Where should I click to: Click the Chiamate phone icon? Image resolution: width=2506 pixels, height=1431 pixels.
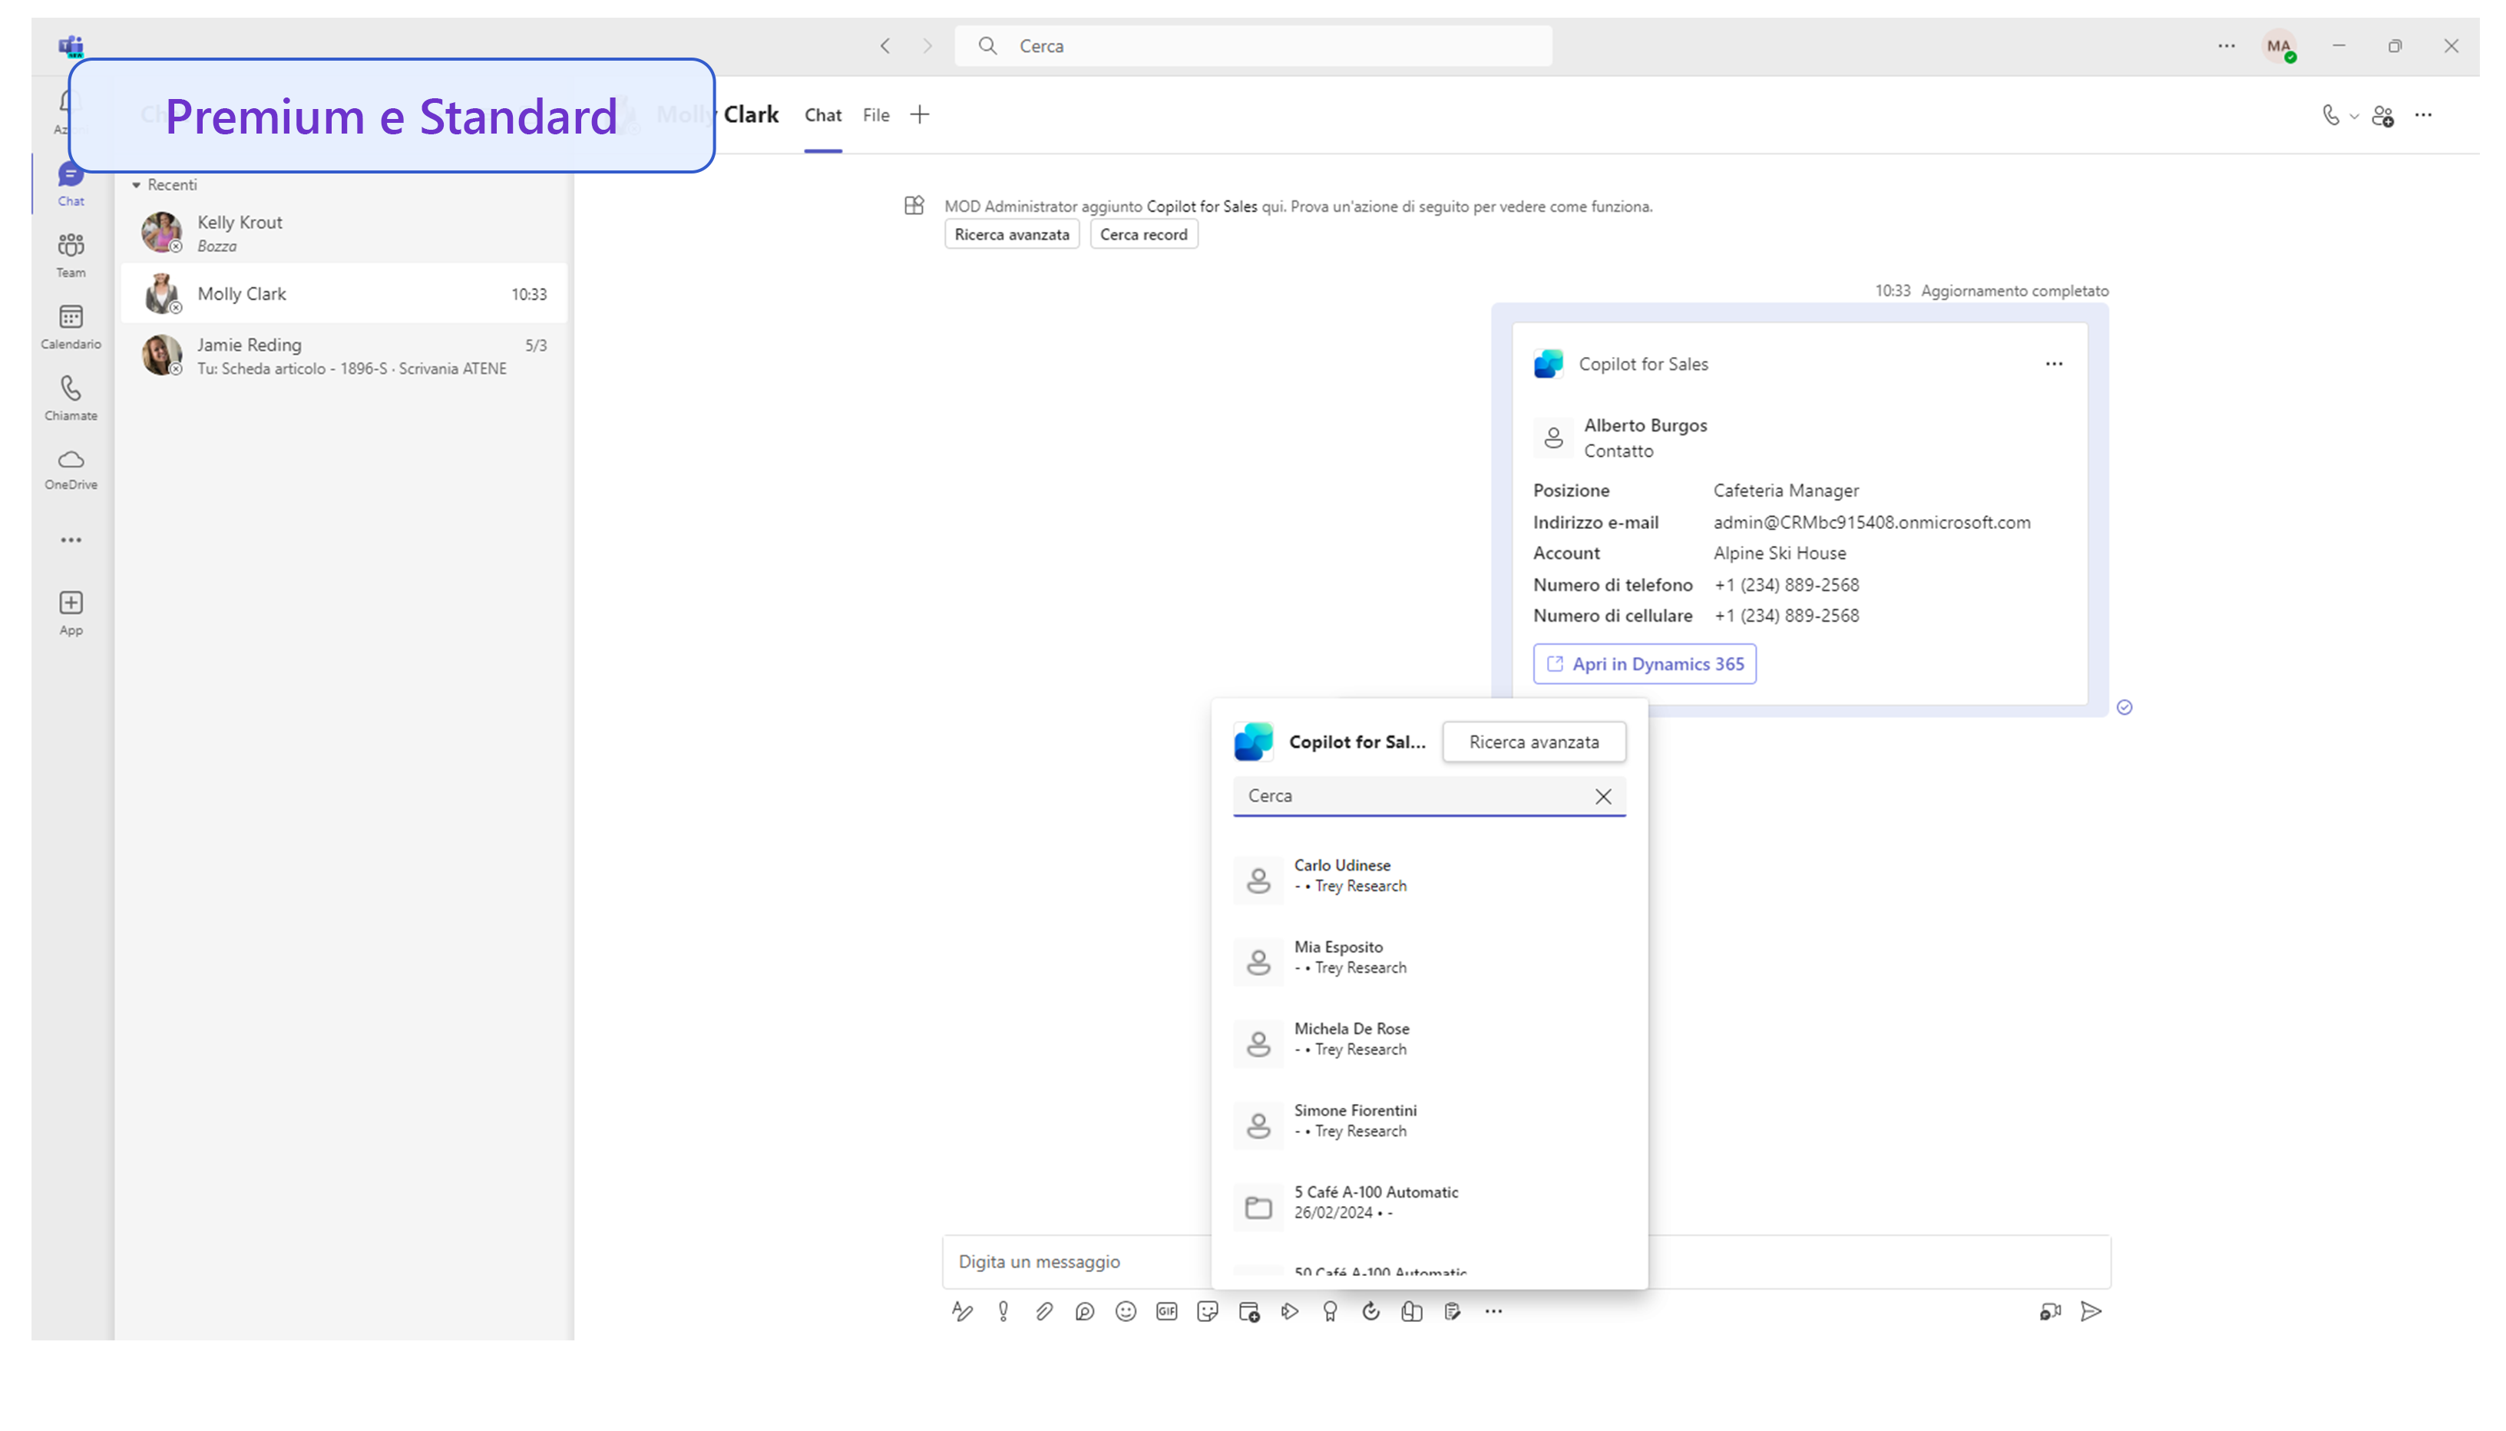71,397
